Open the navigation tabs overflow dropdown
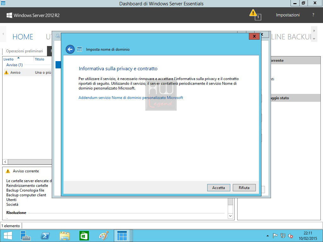Screen dimensions: 323x242 314,39
